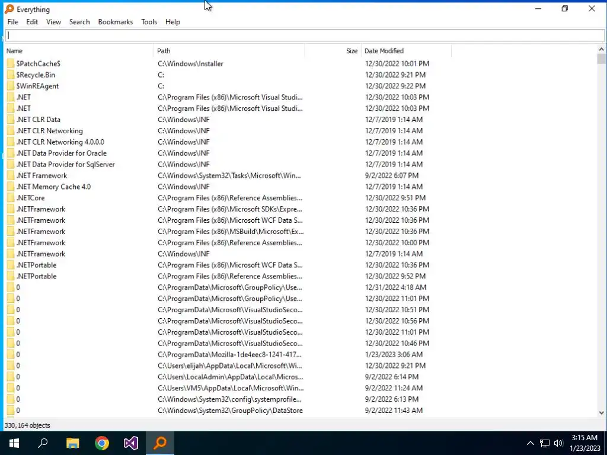Select $Recycle.Bin entry name
The width and height of the screenshot is (607, 455).
point(36,75)
